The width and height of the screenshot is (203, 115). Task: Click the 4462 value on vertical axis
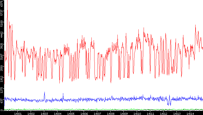pos(1,34)
